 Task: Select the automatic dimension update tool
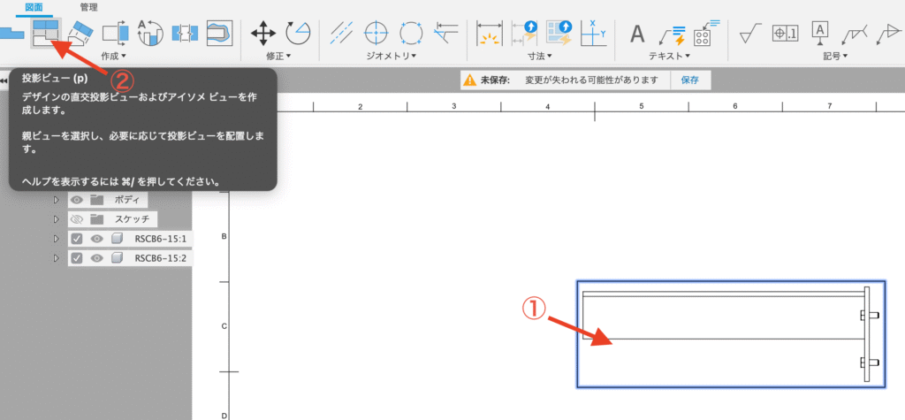point(524,34)
